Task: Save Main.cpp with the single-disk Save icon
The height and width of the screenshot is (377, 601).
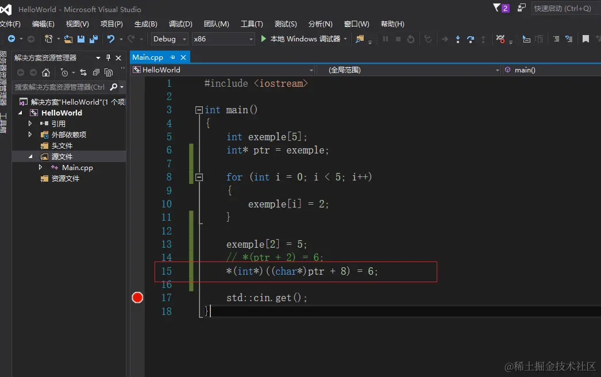Action: coord(81,39)
